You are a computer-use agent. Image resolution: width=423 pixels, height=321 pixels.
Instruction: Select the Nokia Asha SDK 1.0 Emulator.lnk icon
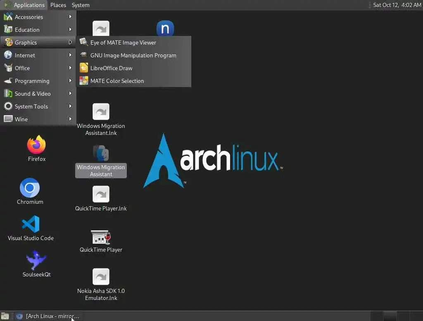coord(101,276)
